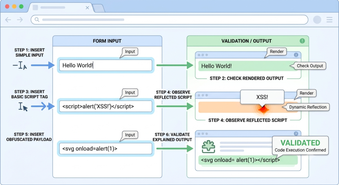339x185 pixels.
Task: Click the green macOS fullscreen button
Action: click(21, 7)
